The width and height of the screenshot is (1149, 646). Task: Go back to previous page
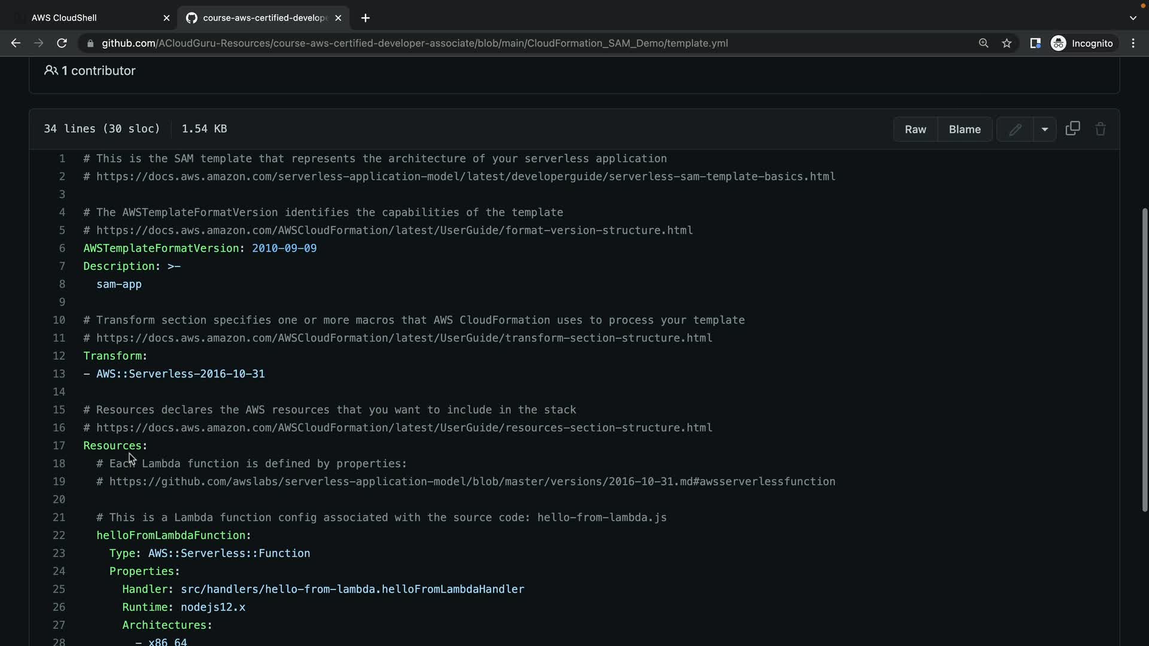point(16,43)
